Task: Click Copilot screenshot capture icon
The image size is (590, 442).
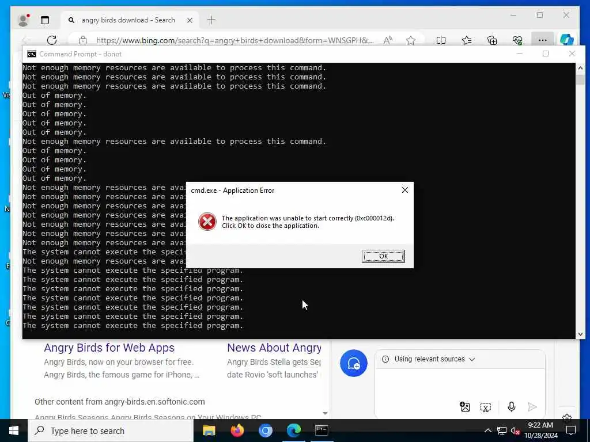Action: point(486,407)
